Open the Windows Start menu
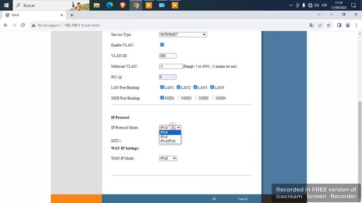Viewport: 362px width, 203px height. [x=6, y=5]
